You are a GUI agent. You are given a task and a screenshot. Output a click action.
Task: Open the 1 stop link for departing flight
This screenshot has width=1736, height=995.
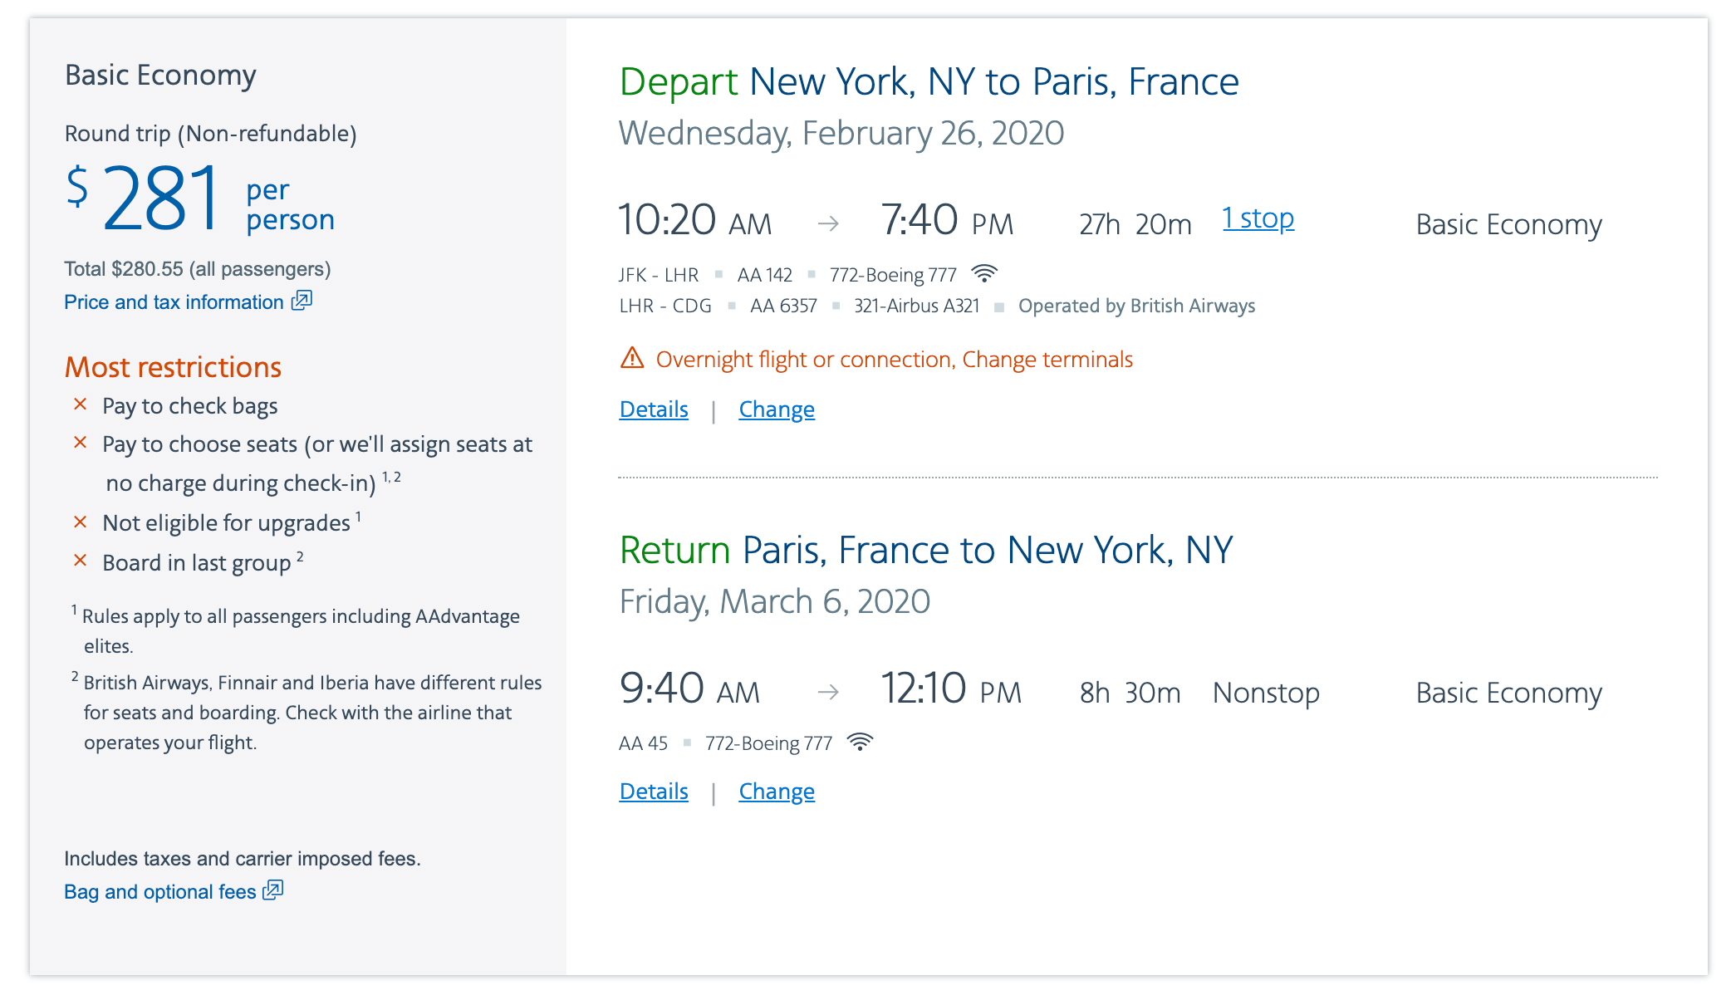tap(1258, 218)
